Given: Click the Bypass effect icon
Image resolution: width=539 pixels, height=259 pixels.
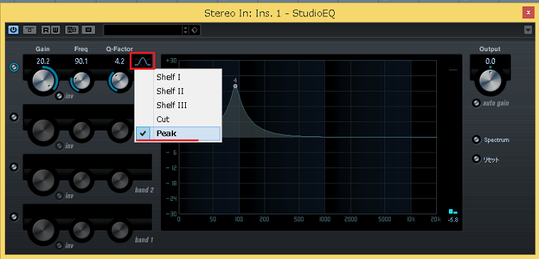Looking at the screenshot, I should 30,30.
